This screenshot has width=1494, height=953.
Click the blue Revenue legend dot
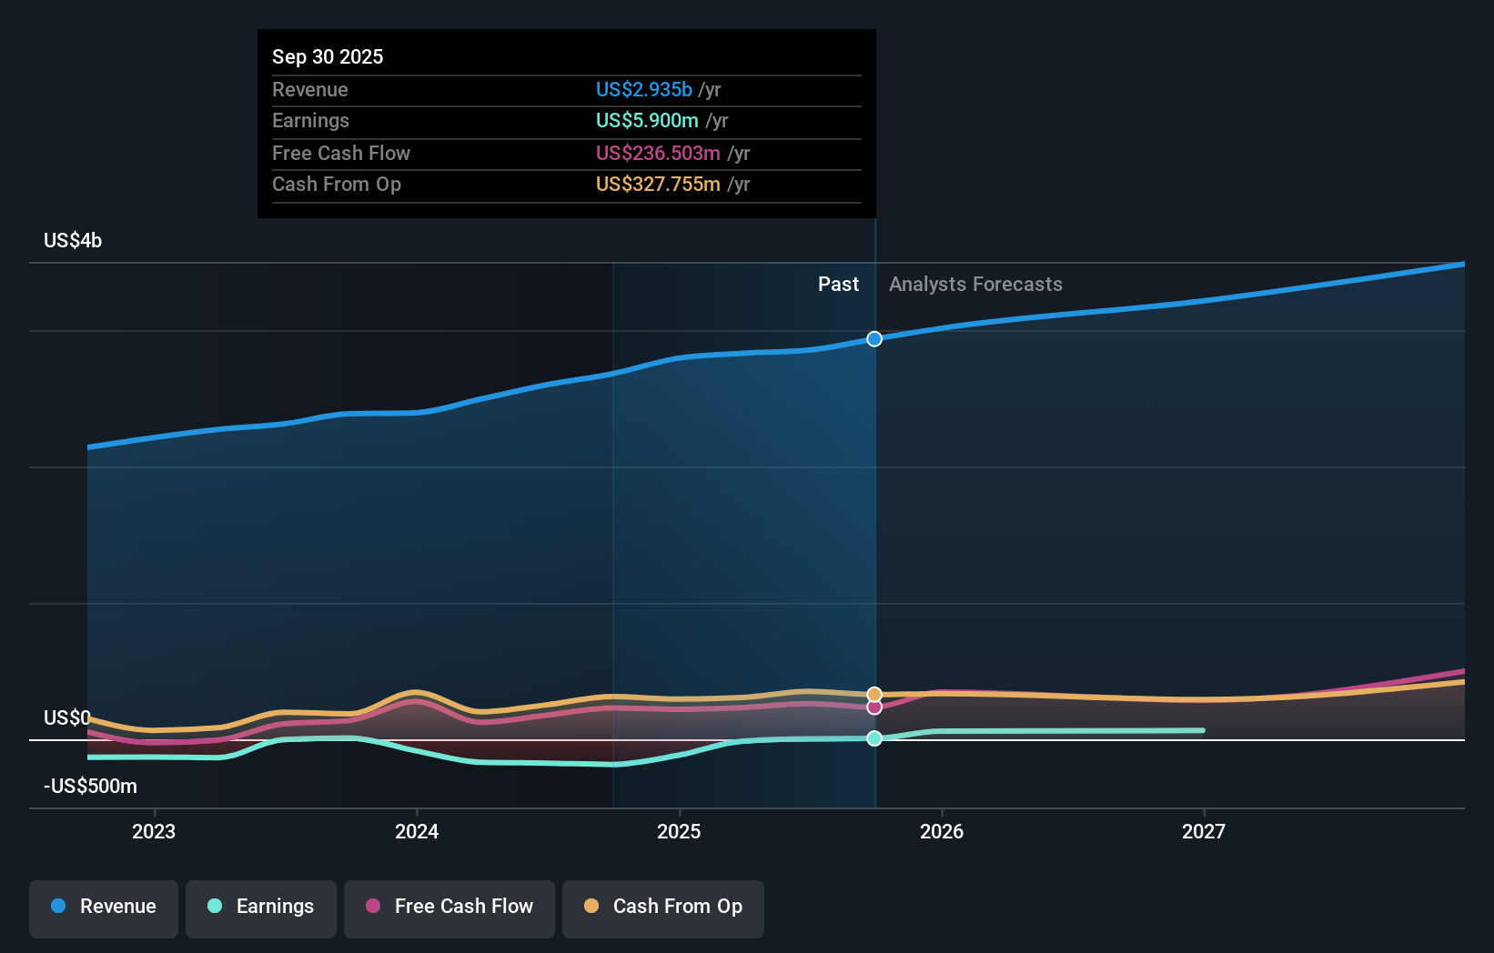56,907
